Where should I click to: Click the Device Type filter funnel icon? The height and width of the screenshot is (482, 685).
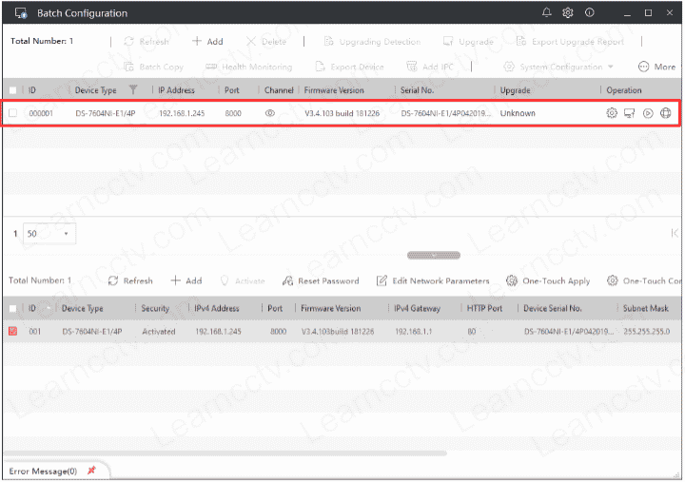point(133,90)
